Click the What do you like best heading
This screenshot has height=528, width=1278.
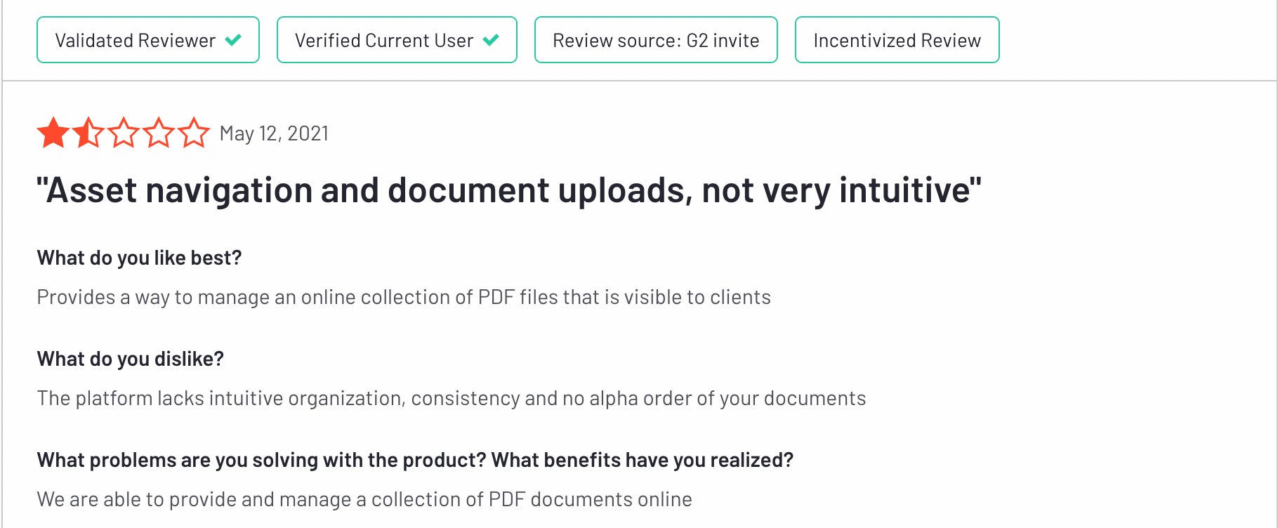(x=139, y=258)
